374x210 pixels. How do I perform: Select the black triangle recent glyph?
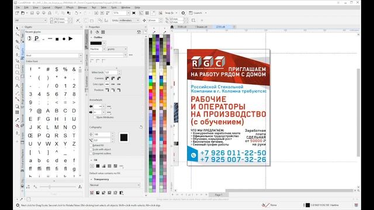(71, 38)
